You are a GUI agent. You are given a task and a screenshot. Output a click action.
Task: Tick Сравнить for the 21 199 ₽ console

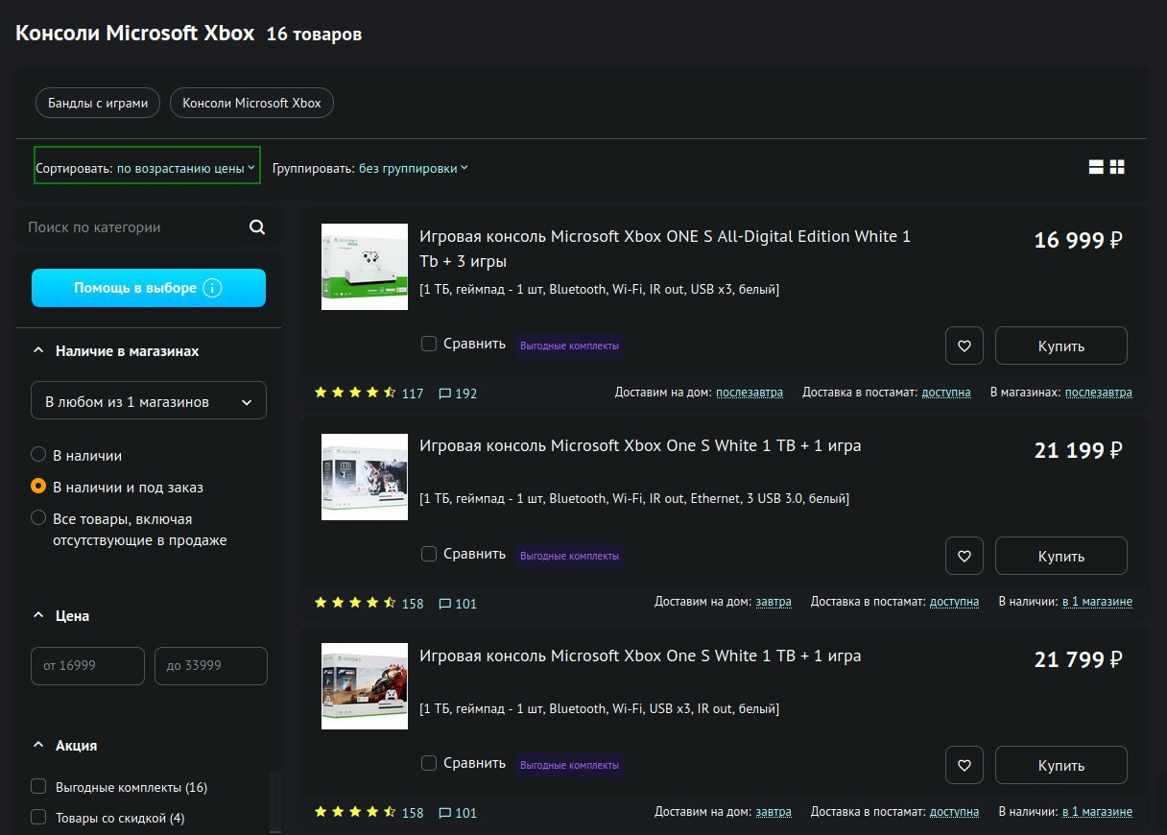pos(429,554)
